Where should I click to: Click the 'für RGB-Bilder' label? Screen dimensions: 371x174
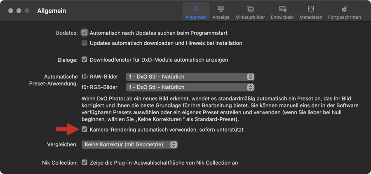100,87
